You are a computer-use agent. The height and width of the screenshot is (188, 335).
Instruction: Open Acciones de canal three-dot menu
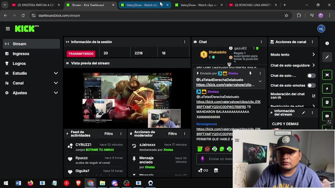[x=312, y=42]
